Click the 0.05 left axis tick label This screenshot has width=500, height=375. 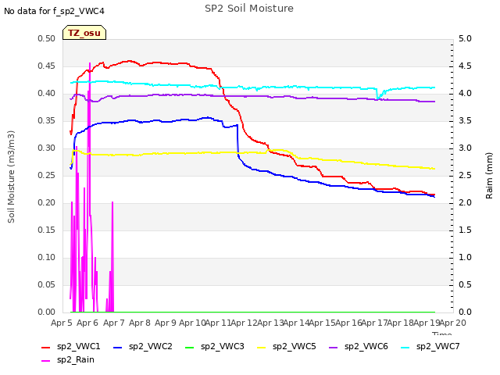(x=47, y=284)
